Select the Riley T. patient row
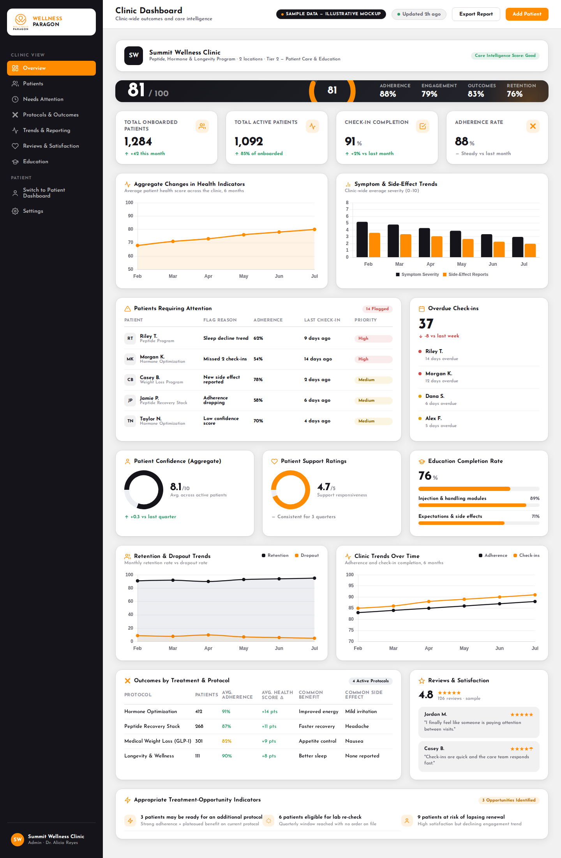The width and height of the screenshot is (561, 858). (x=258, y=339)
